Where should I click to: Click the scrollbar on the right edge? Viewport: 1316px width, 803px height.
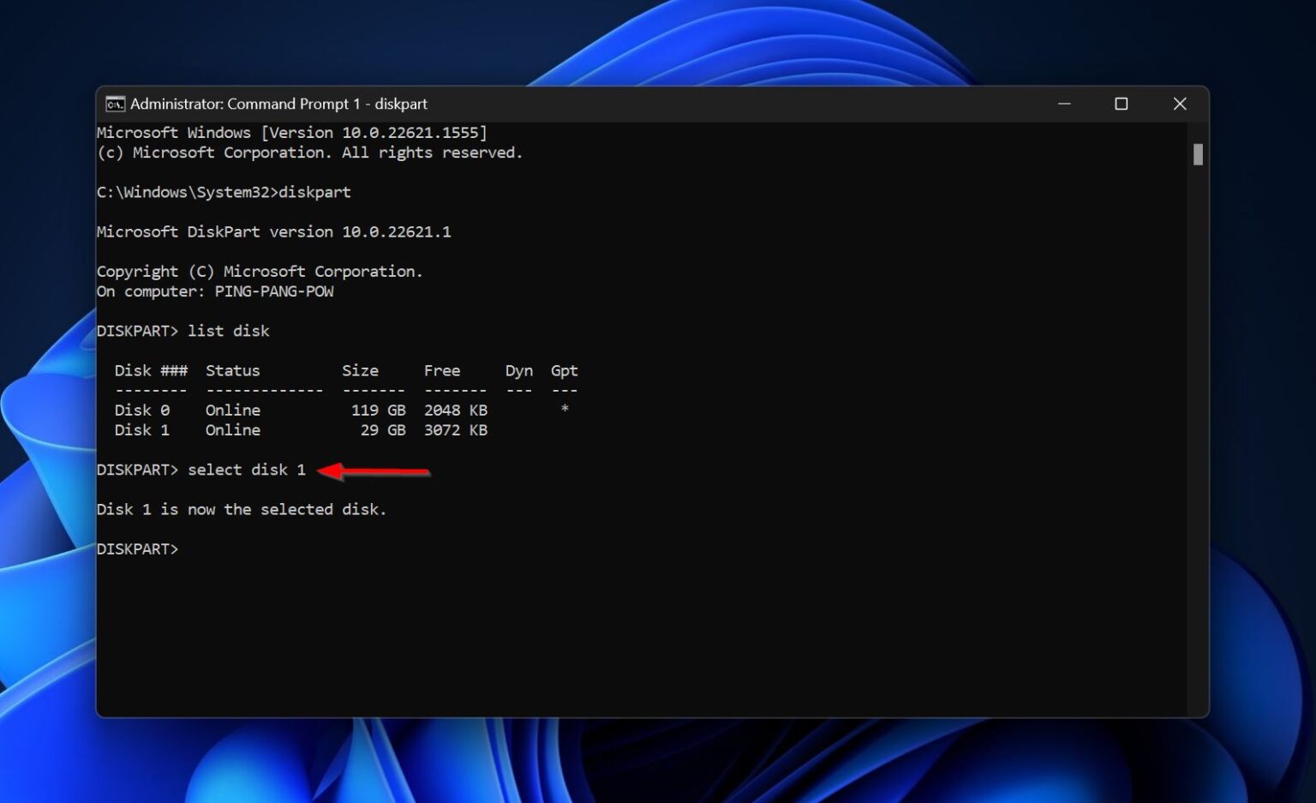coord(1198,154)
